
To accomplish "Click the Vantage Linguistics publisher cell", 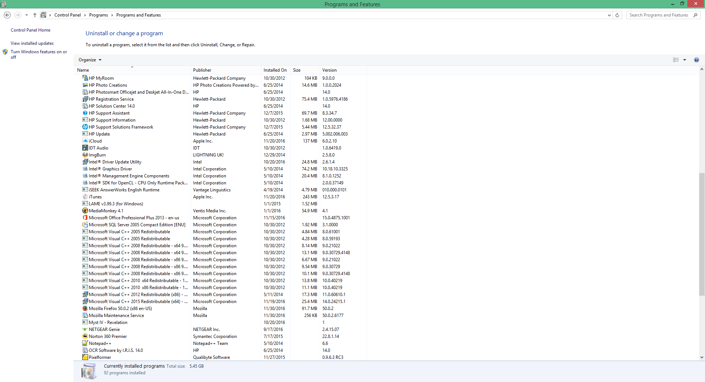I will click(x=212, y=190).
